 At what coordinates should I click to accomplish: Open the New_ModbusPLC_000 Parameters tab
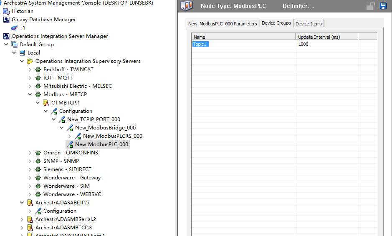(x=223, y=24)
